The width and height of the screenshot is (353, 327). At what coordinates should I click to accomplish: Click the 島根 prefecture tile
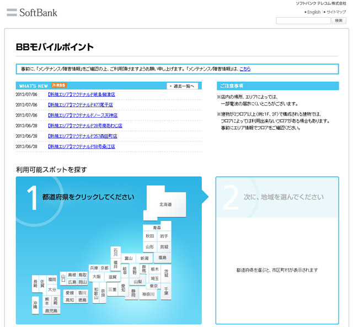[x=72, y=275]
